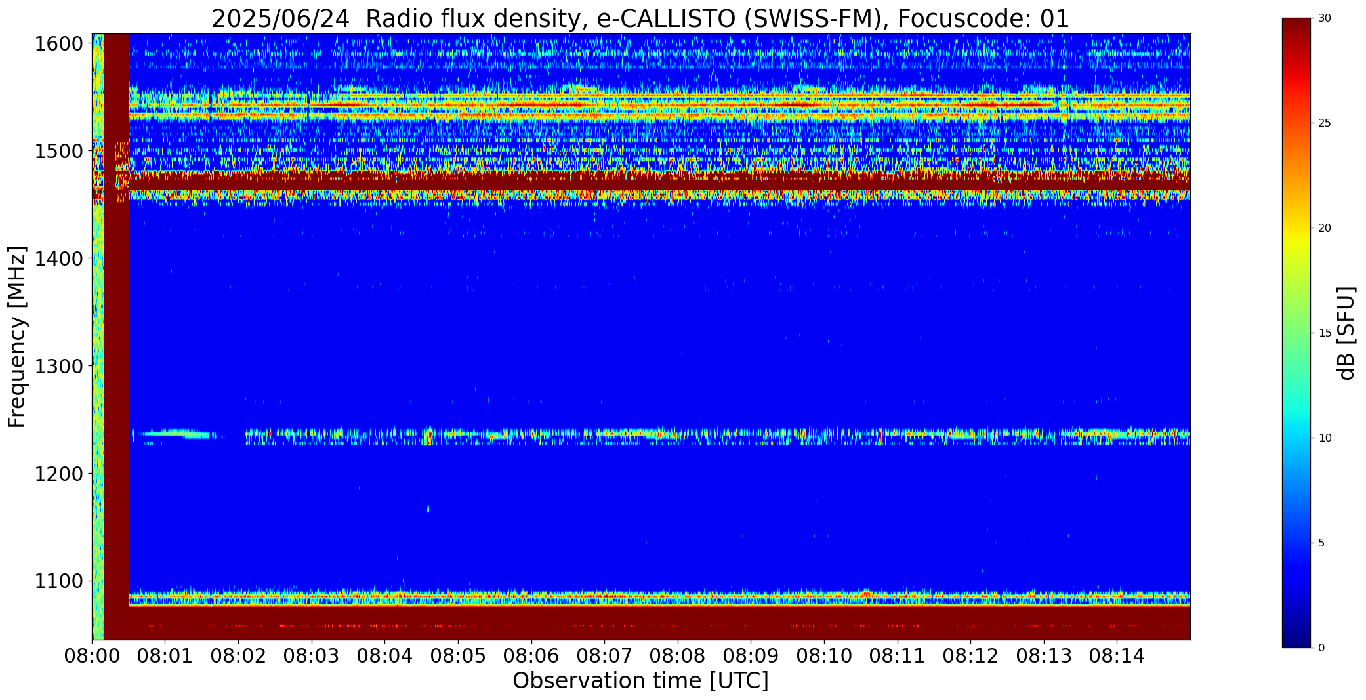The width and height of the screenshot is (1366, 700).
Task: Click the plot title text starting with 2025/06/24
Action: pyautogui.click(x=640, y=18)
